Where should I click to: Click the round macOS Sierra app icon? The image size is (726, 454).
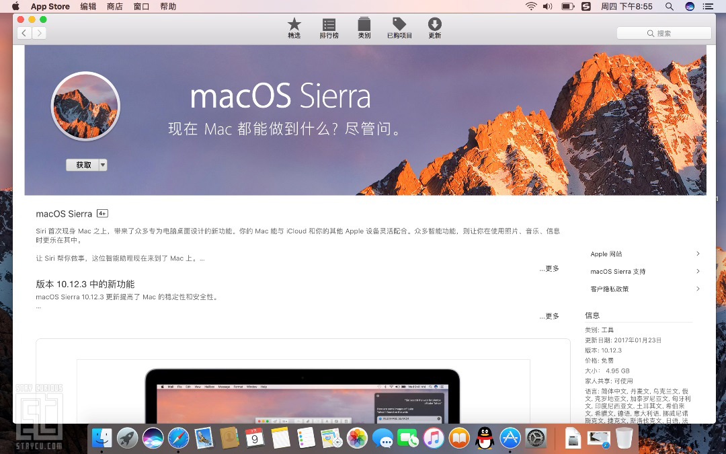tap(85, 106)
